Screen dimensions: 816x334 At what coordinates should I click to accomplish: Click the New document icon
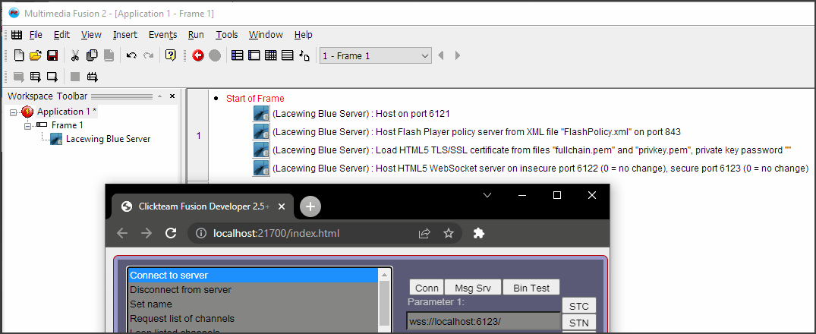pos(19,55)
